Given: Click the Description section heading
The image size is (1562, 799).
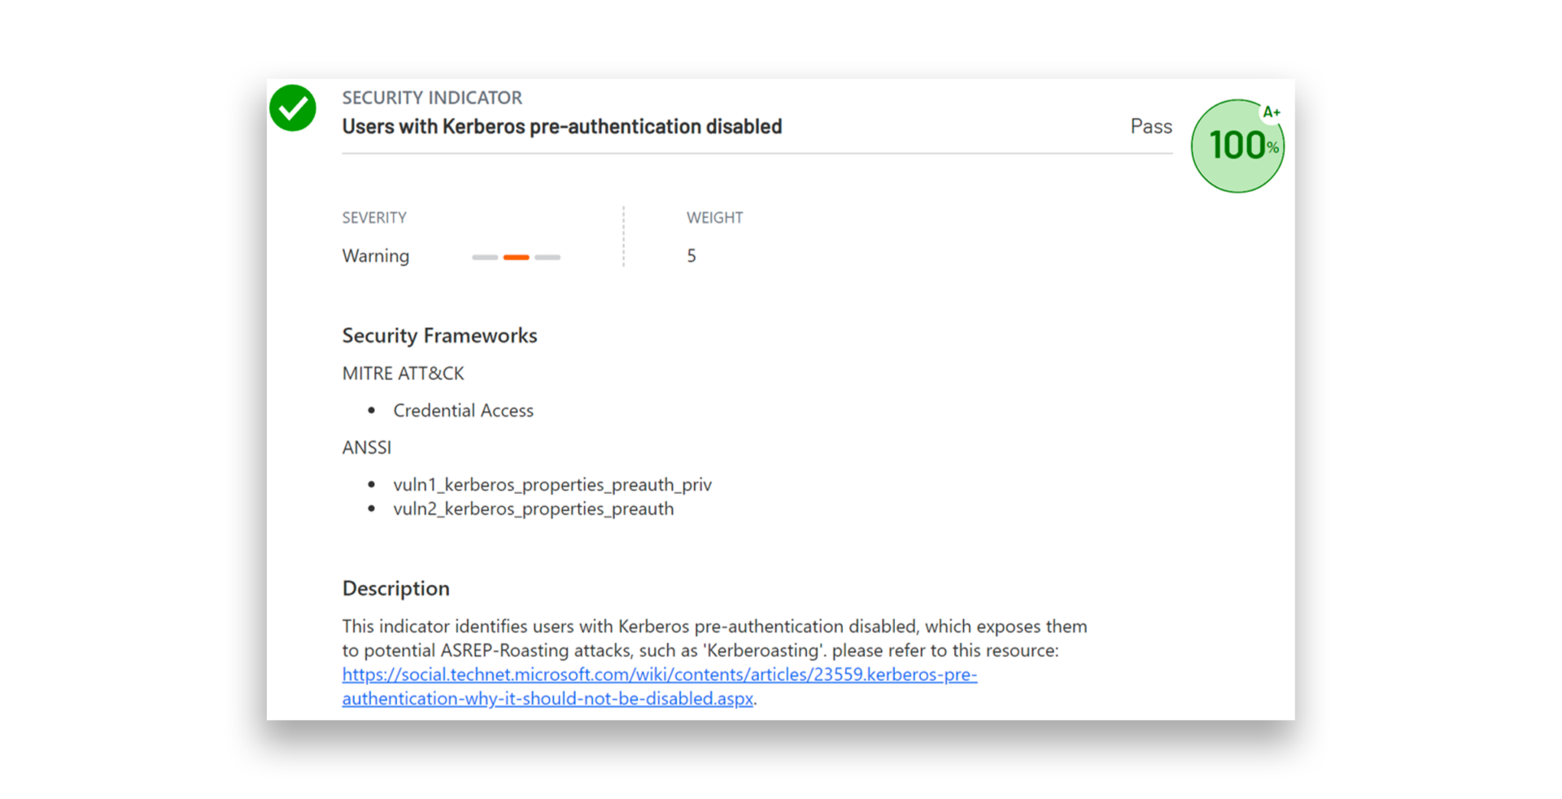Looking at the screenshot, I should [395, 589].
